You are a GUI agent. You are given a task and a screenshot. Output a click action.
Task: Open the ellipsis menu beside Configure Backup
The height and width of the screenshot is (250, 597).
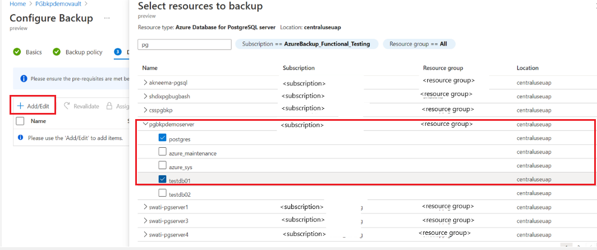click(106, 18)
